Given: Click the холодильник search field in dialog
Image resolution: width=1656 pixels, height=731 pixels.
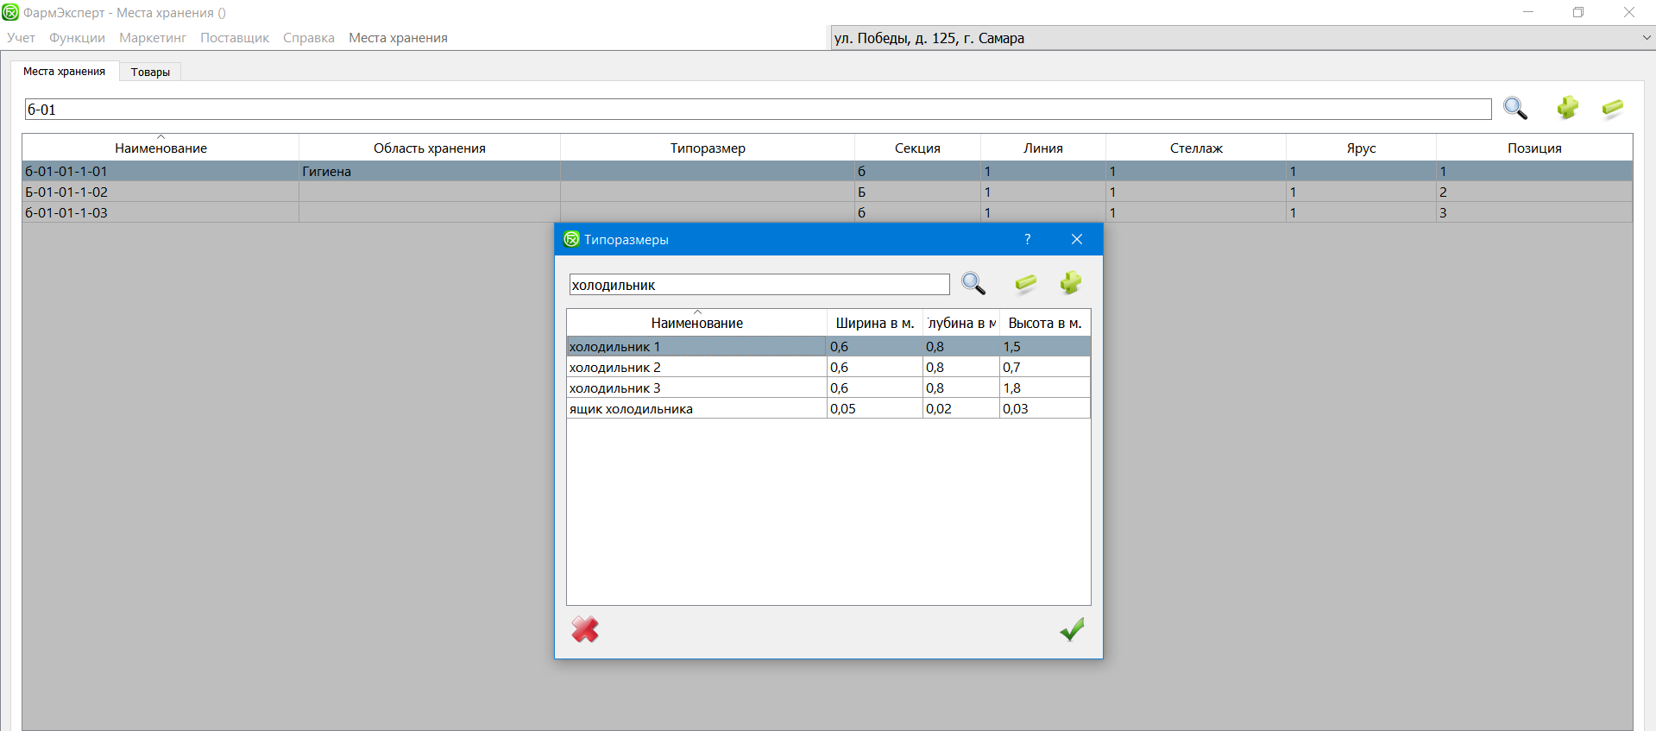Looking at the screenshot, I should point(759,285).
